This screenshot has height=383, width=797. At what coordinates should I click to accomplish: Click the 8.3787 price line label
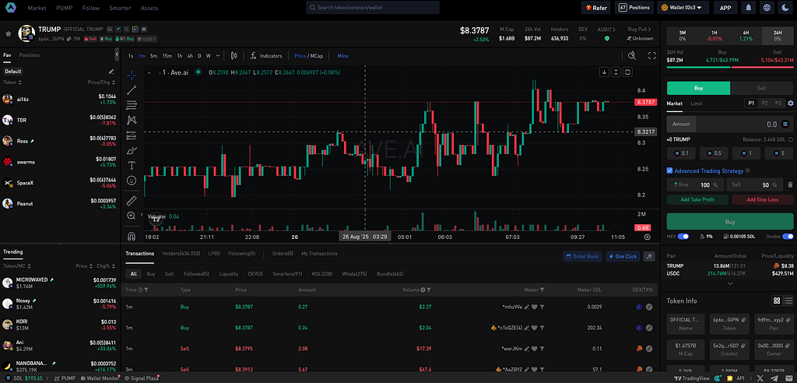click(645, 102)
